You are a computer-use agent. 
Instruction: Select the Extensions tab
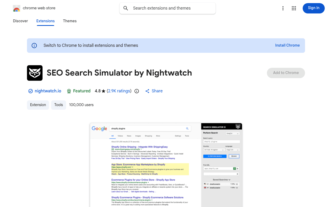(x=45, y=21)
